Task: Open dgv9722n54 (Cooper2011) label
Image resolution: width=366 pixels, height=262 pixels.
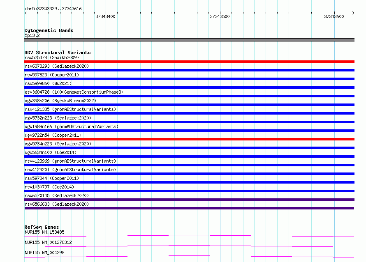Action: (x=53, y=135)
